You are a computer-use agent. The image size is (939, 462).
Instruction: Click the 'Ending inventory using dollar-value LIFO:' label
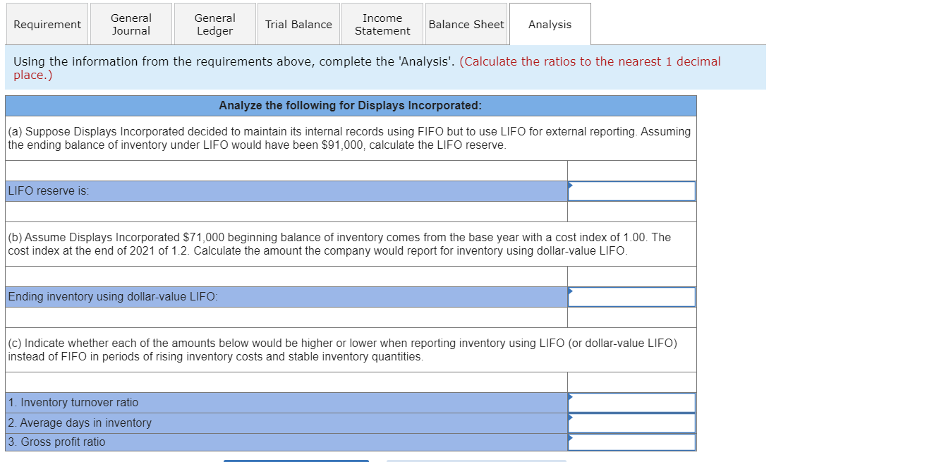(113, 297)
